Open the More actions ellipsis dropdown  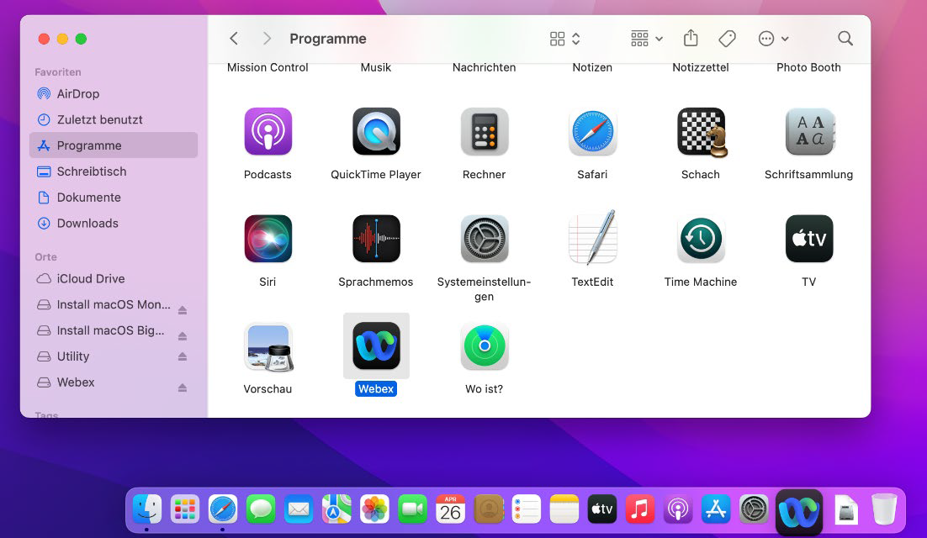pos(773,39)
